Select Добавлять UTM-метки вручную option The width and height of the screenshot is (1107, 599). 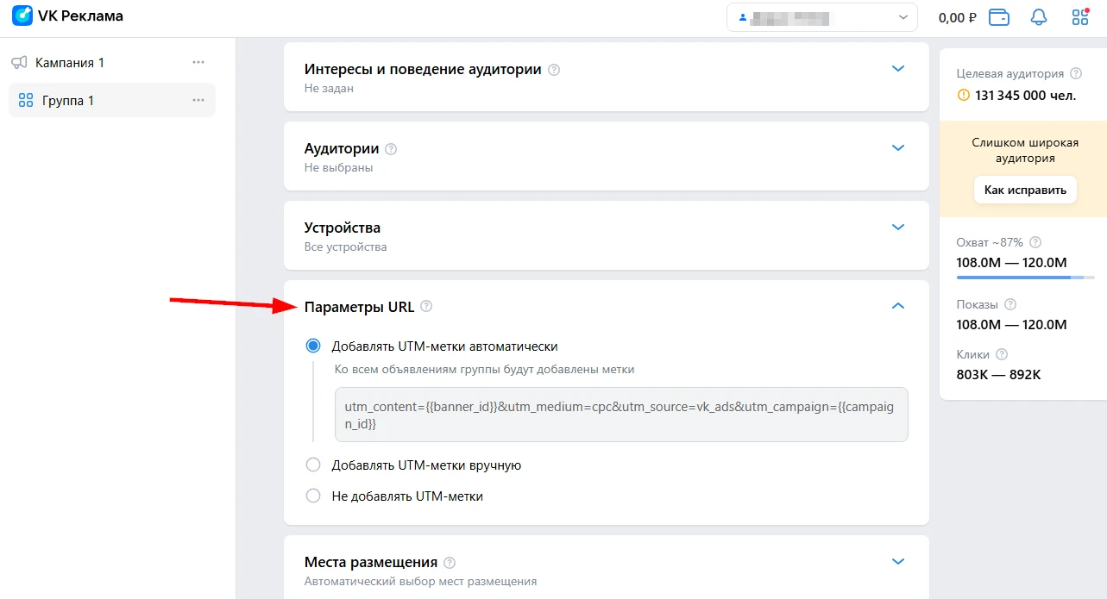(313, 465)
